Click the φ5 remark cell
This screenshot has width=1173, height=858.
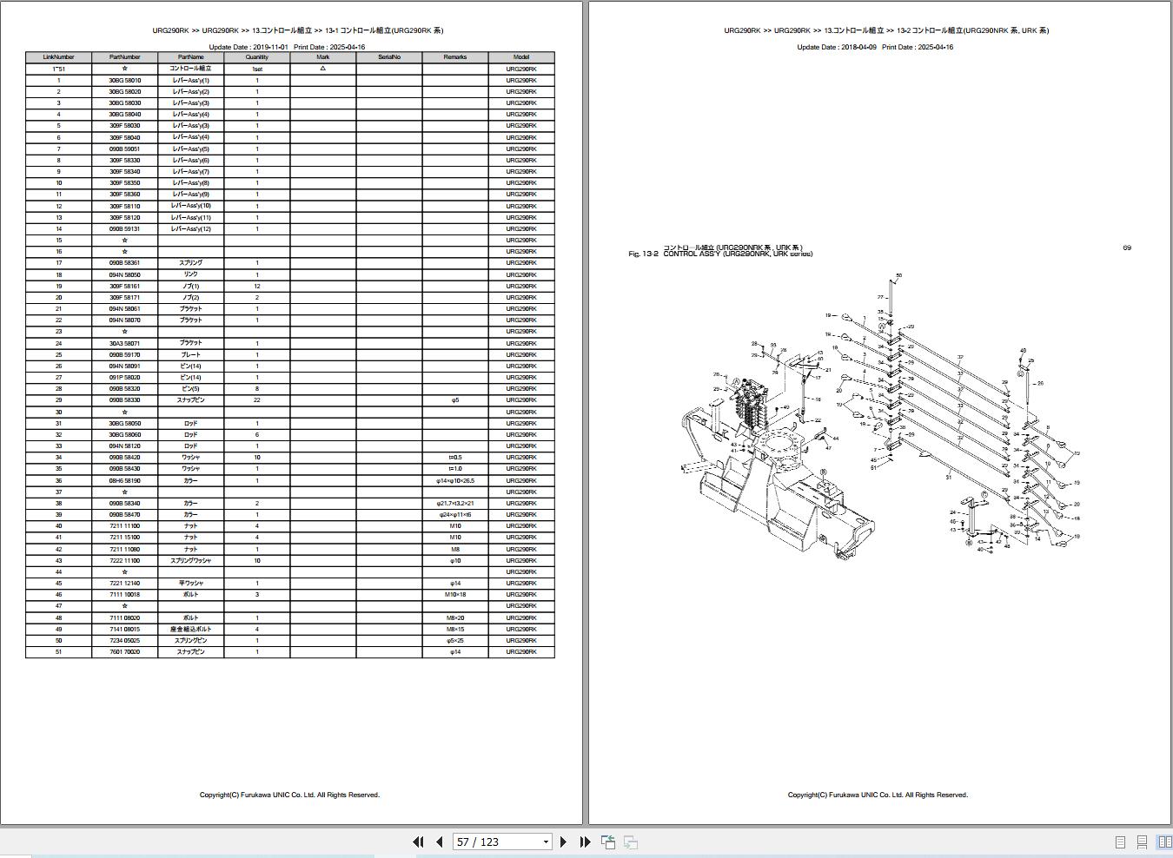coord(455,400)
